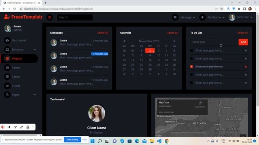The height and width of the screenshot is (145, 259).
Task: Open the Dashboard sidebar icon
Action: (x=7, y=40)
